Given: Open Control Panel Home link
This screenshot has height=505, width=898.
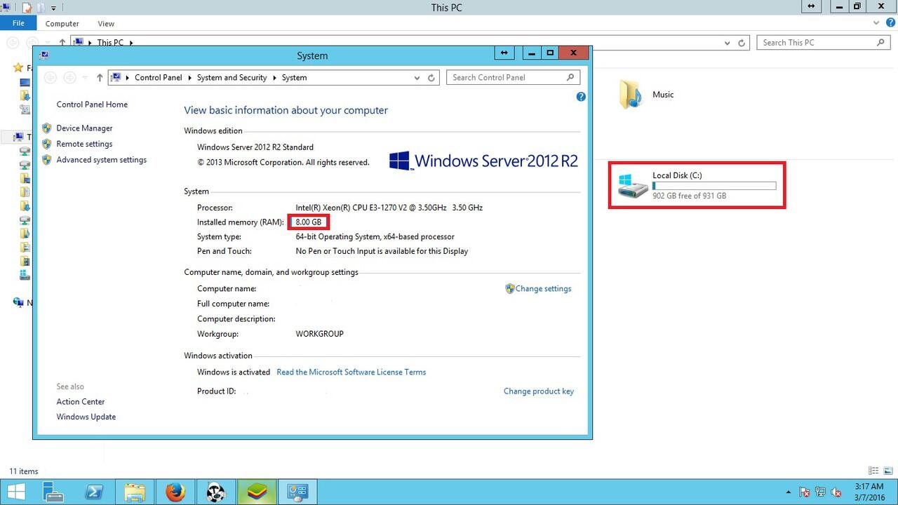Looking at the screenshot, I should (x=92, y=105).
